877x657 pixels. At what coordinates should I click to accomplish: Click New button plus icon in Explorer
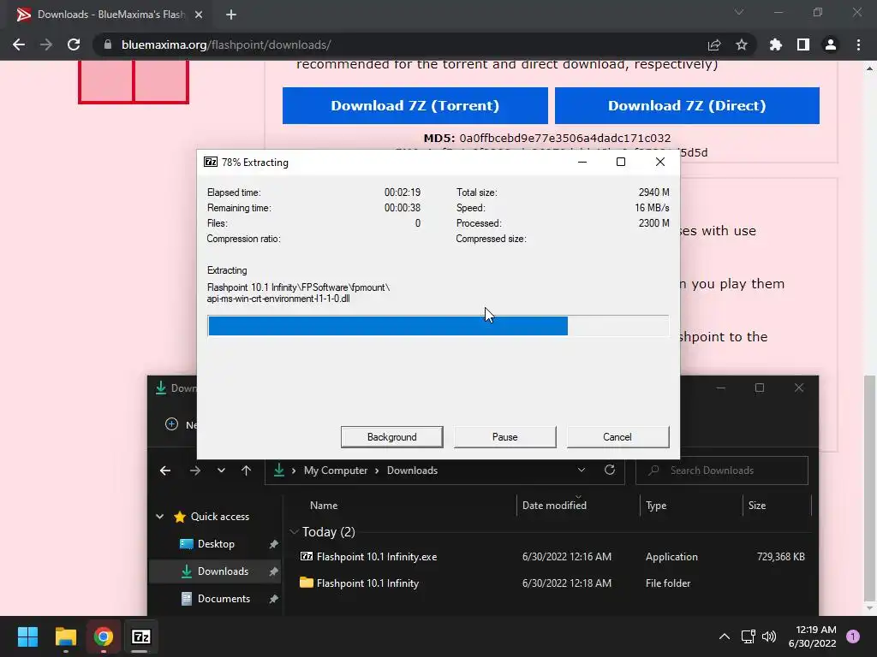click(171, 424)
